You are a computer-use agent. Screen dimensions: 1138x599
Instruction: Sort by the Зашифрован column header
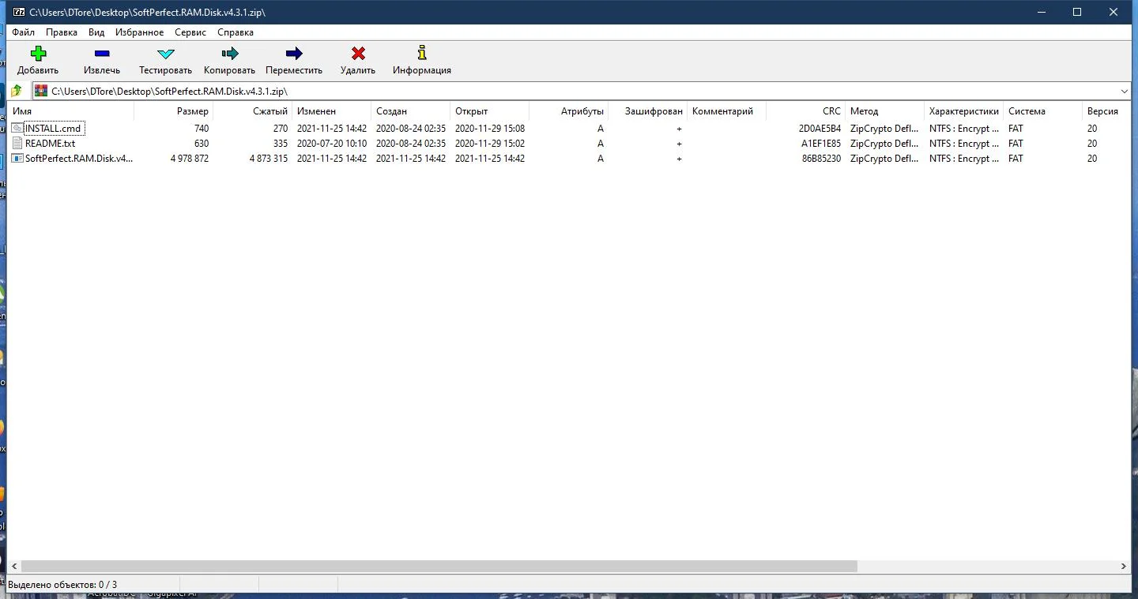[x=647, y=111]
